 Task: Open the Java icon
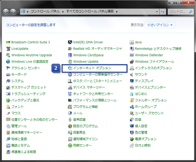tap(132, 42)
